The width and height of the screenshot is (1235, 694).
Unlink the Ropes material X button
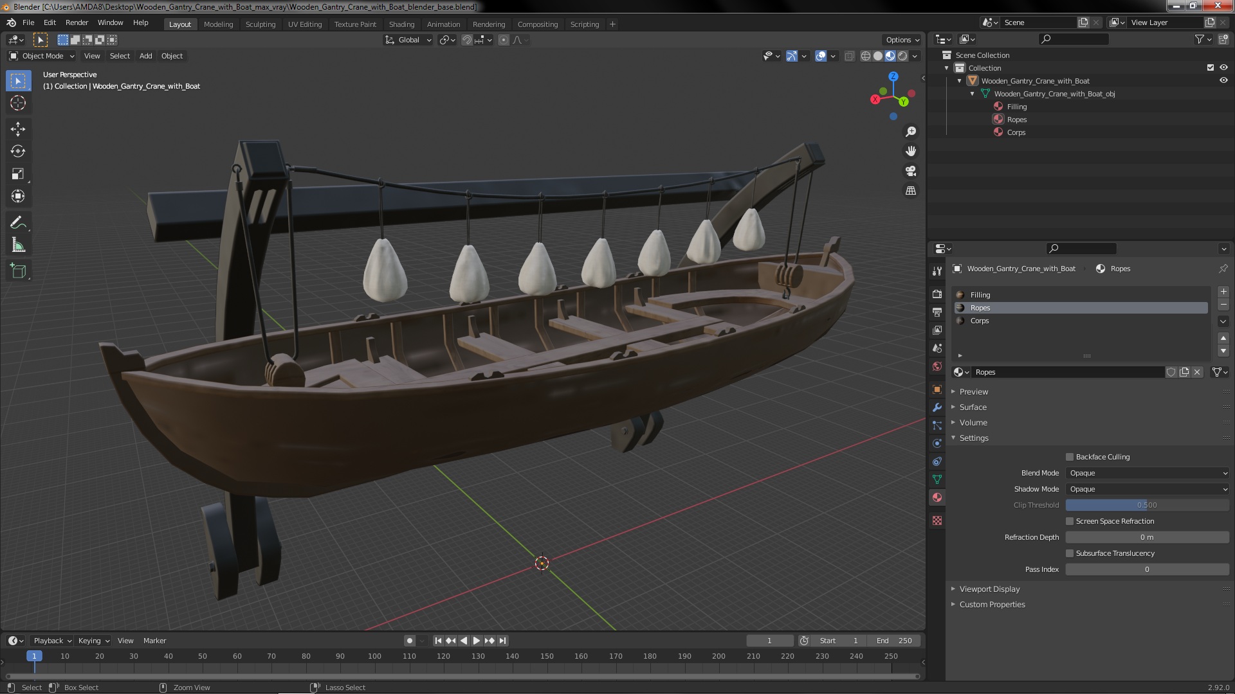1197,372
